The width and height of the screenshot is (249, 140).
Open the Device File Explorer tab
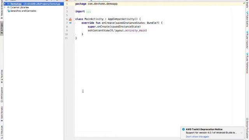247,129
